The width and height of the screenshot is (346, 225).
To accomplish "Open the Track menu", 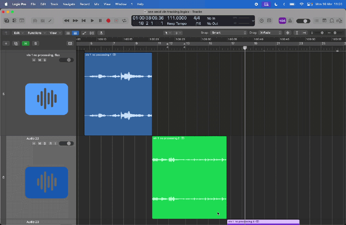I will (54, 4).
